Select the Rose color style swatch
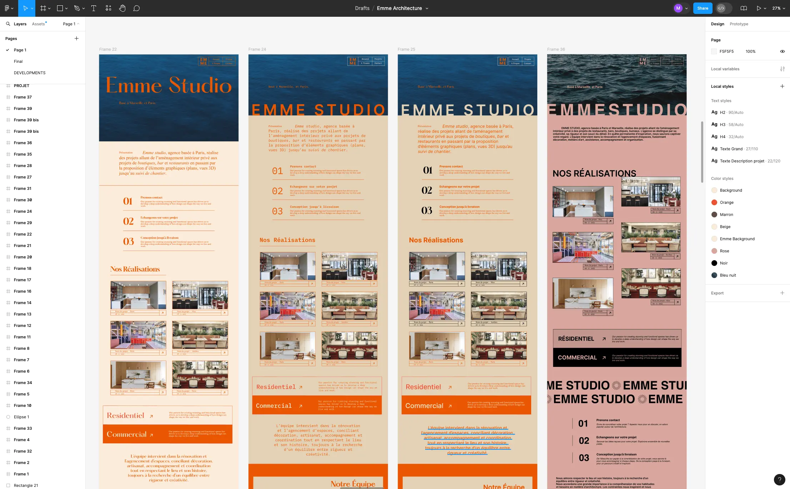The width and height of the screenshot is (790, 489). pyautogui.click(x=714, y=251)
